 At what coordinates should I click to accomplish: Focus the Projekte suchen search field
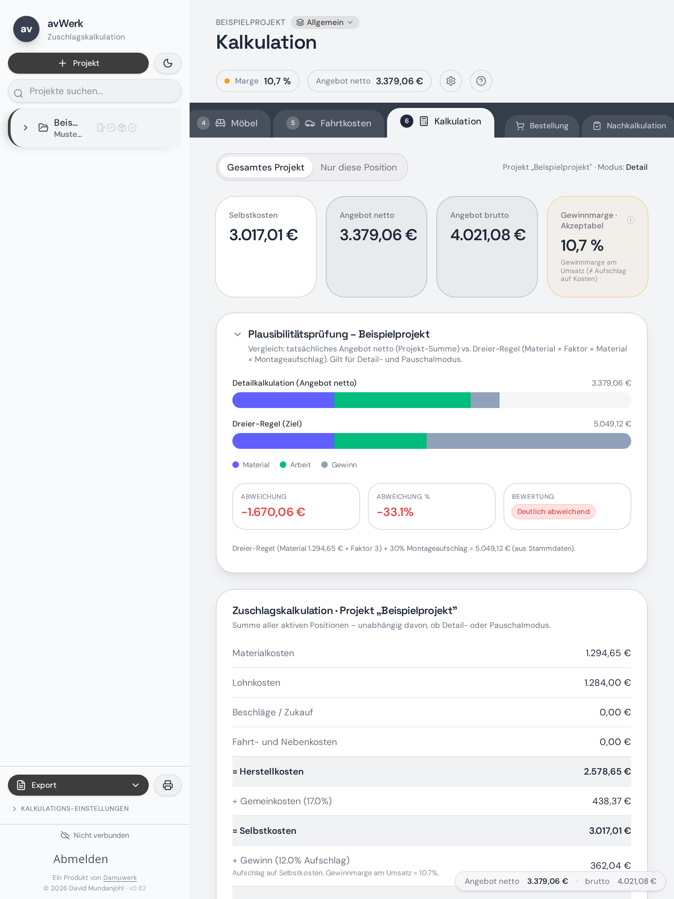94,91
